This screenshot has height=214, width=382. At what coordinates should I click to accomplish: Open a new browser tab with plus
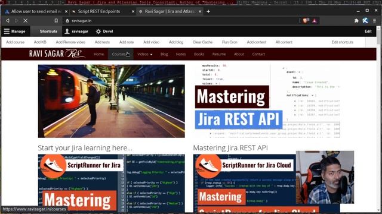click(x=208, y=11)
